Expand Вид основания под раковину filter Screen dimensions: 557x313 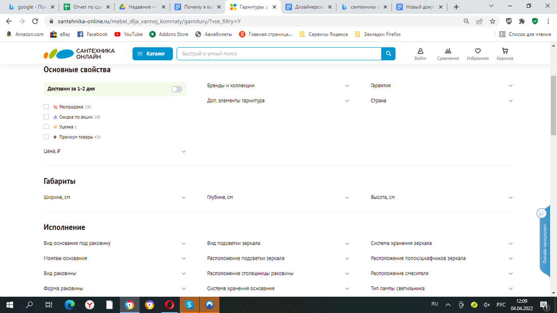(115, 243)
